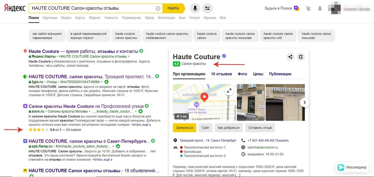Click the Как добраться button

coord(229,128)
